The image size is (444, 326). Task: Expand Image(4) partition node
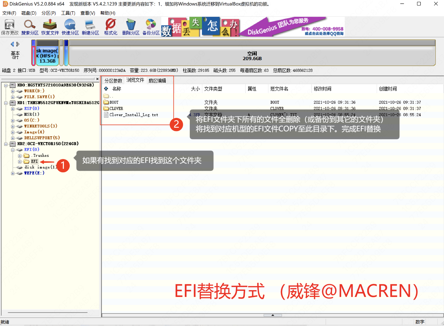click(13, 132)
